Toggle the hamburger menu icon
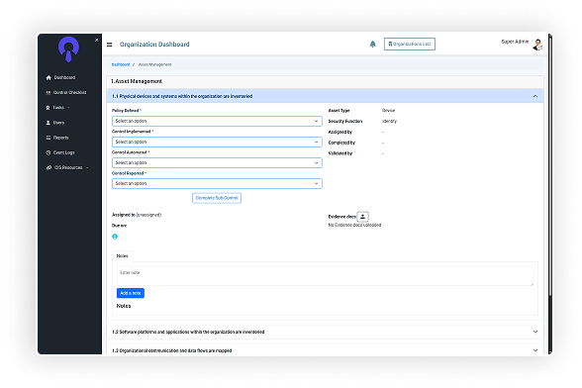This screenshot has height=388, width=582. click(110, 45)
